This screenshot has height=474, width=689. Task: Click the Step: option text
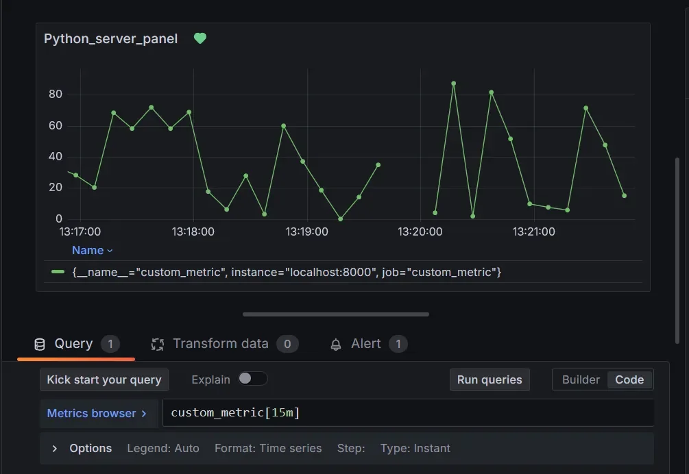[351, 449]
